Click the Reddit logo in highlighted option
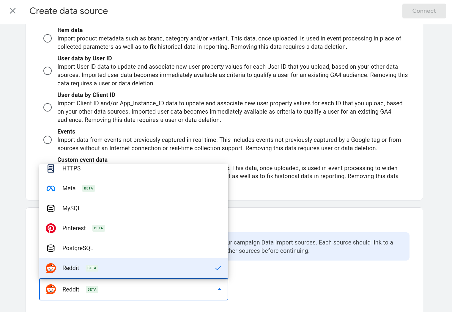 point(51,268)
